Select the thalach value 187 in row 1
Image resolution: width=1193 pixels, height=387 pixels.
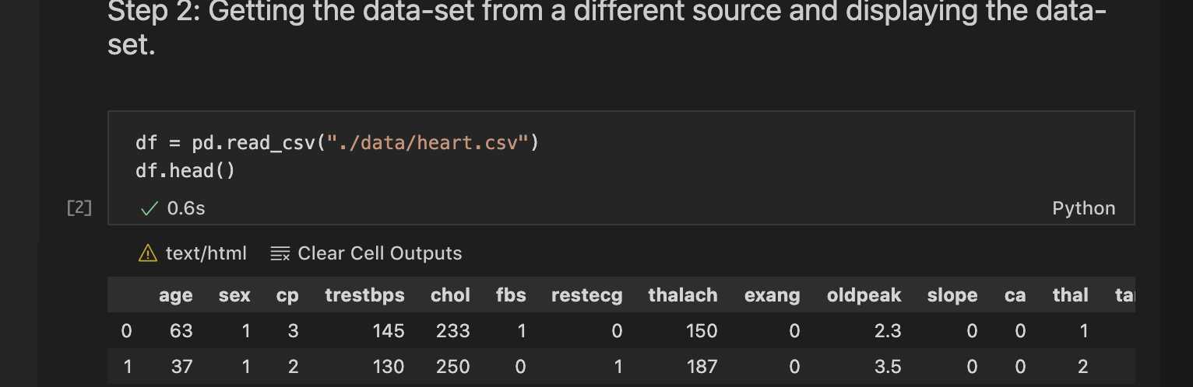[702, 366]
